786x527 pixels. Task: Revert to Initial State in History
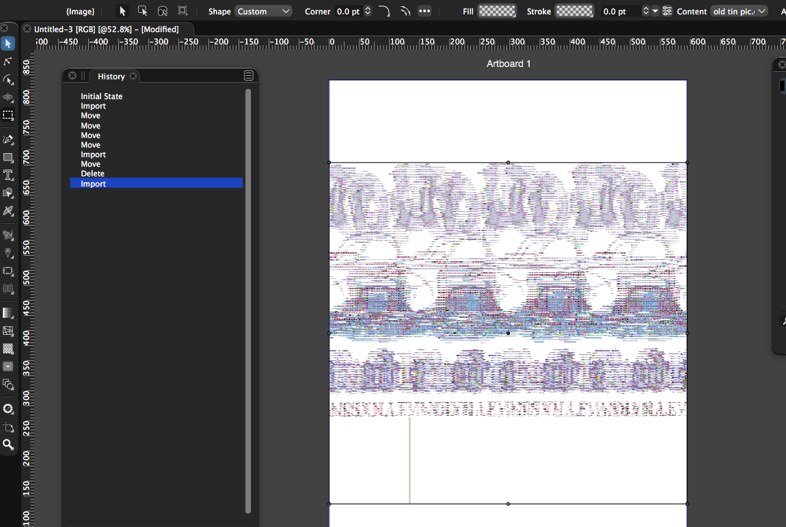pos(102,96)
